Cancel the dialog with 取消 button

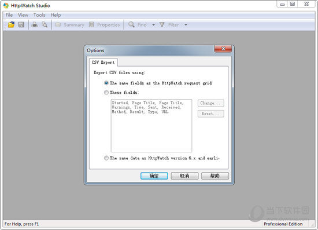pyautogui.click(x=184, y=176)
